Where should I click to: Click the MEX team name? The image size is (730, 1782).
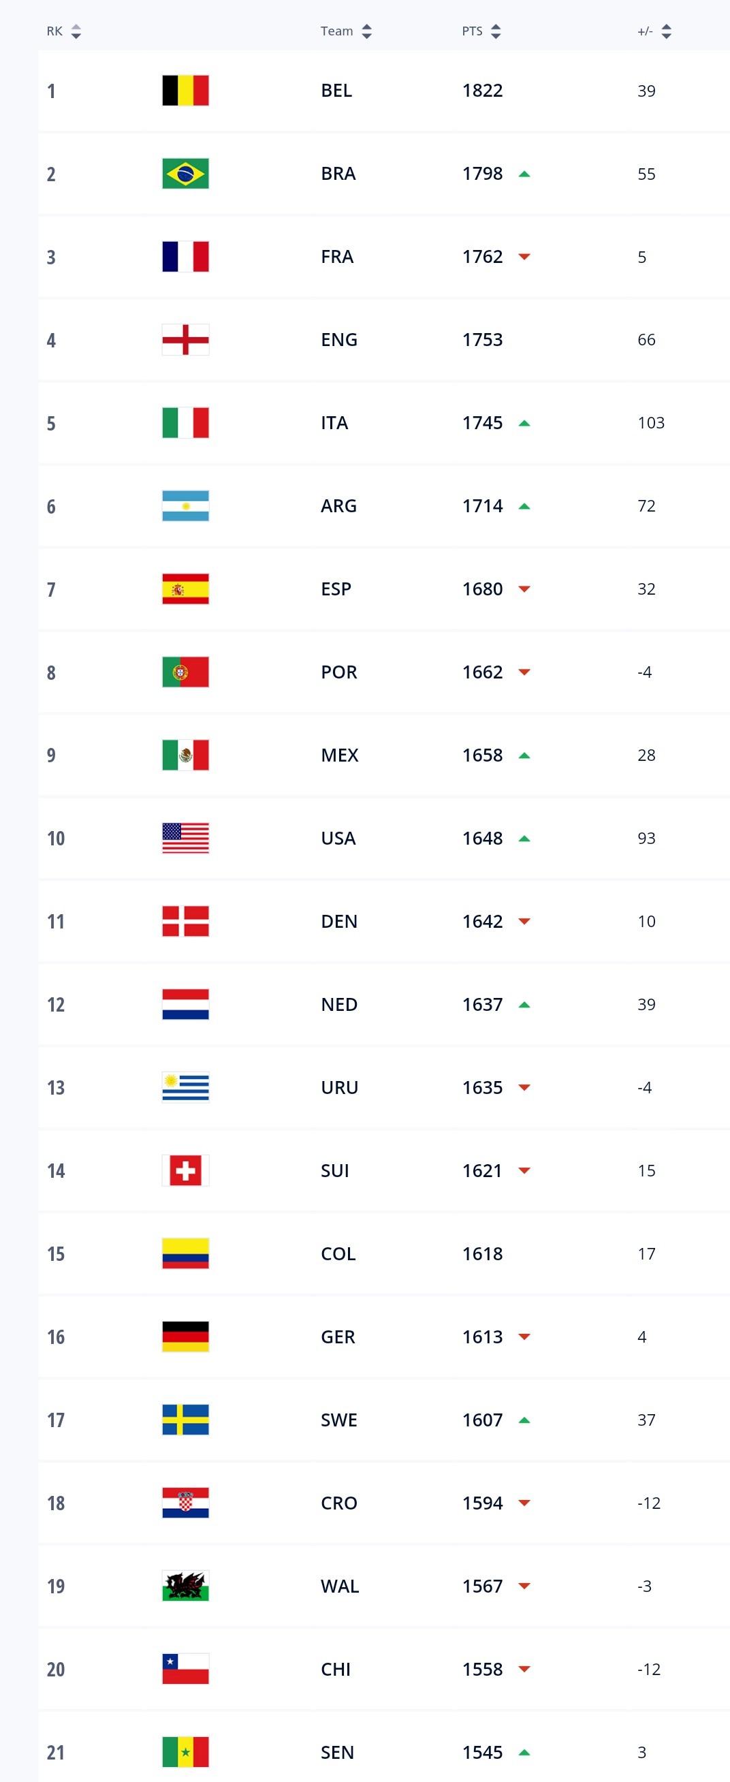click(339, 755)
